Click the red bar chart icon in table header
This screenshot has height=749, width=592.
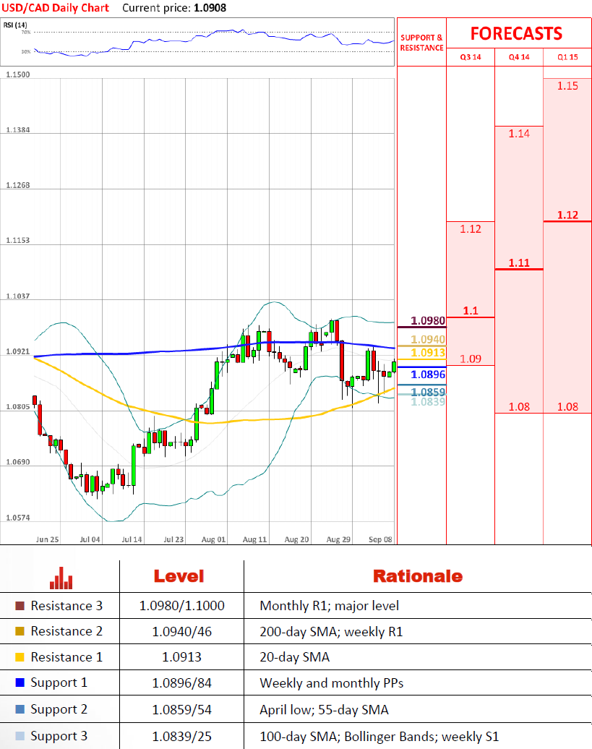(x=61, y=578)
